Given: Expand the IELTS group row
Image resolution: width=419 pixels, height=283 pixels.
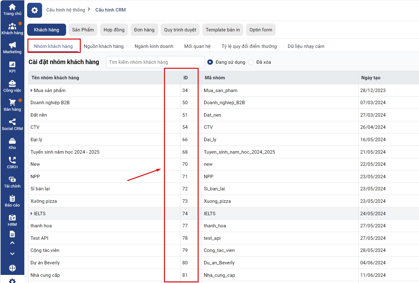Looking at the screenshot, I should pos(31,214).
